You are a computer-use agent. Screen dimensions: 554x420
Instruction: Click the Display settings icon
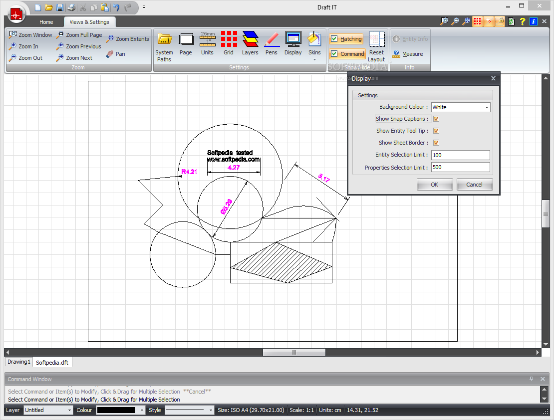pos(293,44)
